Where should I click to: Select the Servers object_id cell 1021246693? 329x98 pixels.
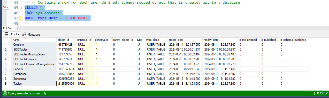click(x=66, y=69)
